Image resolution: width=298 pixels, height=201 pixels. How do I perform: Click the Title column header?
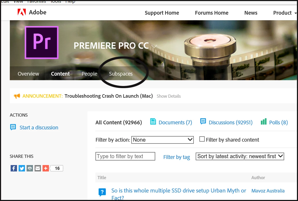coord(102,177)
